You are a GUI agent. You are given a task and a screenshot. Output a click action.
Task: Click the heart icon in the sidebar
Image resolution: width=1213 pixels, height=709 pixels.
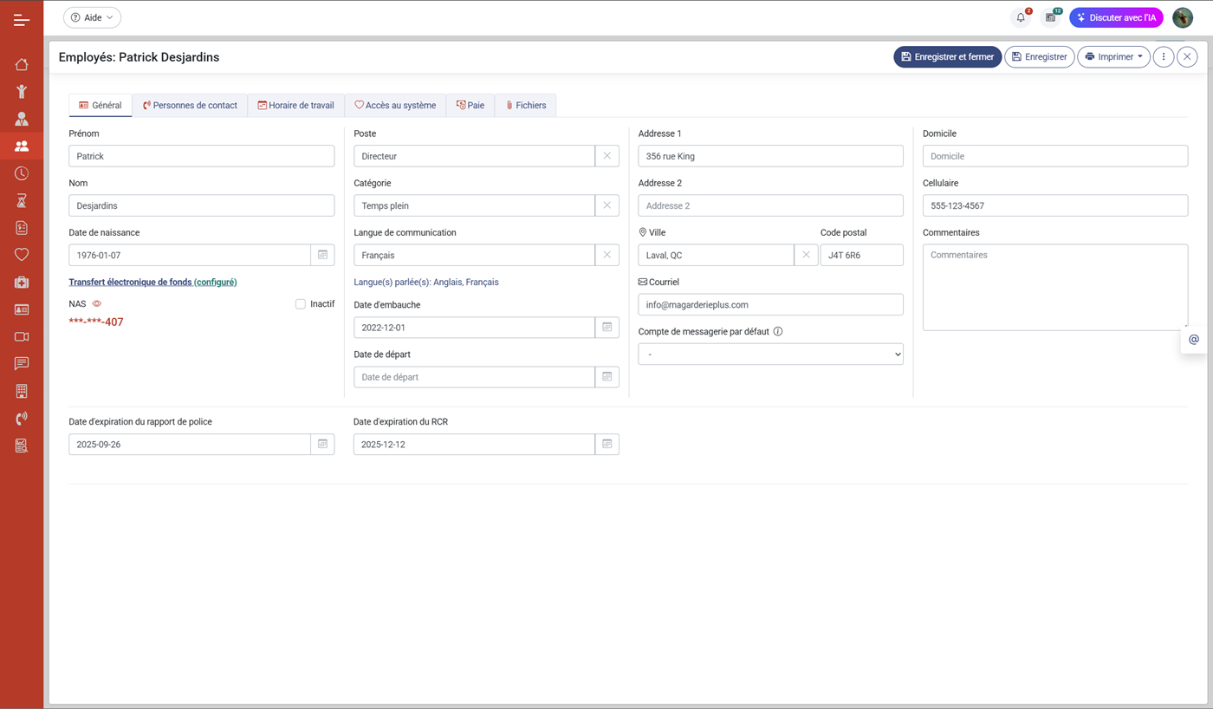click(x=22, y=255)
